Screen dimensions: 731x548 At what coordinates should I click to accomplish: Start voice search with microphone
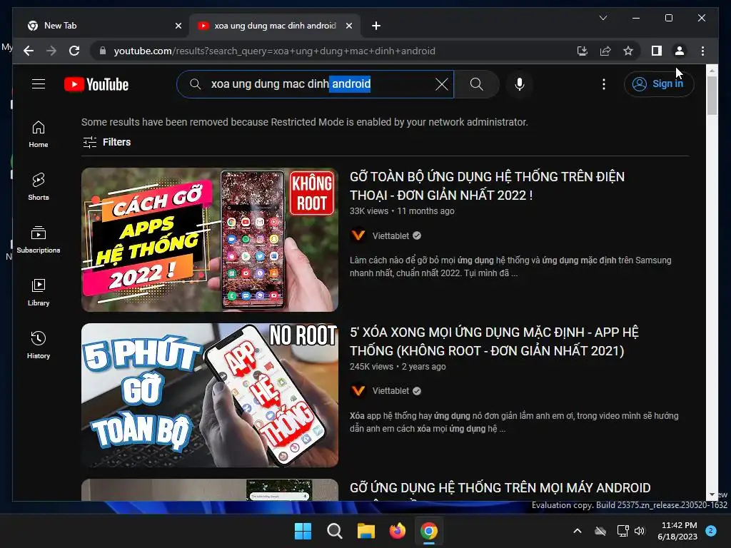click(520, 84)
